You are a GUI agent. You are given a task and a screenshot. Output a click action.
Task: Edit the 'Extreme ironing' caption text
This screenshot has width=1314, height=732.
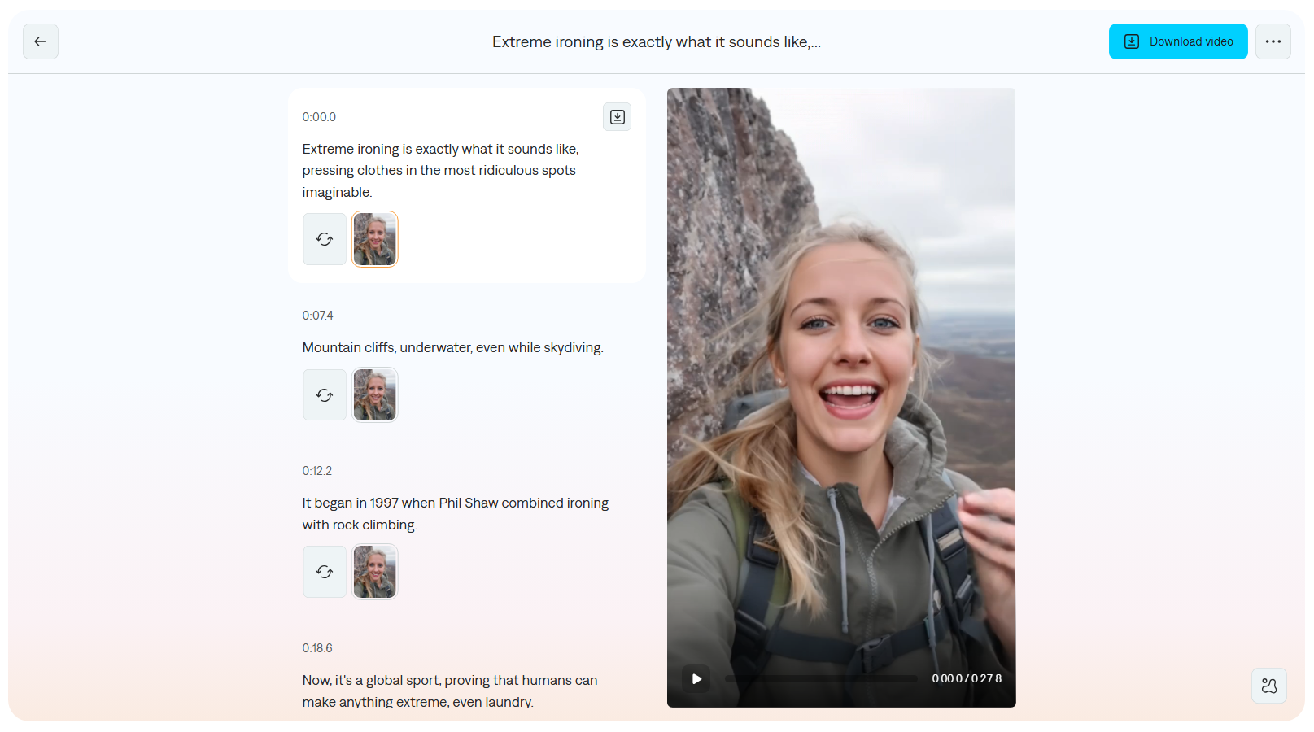coord(440,170)
